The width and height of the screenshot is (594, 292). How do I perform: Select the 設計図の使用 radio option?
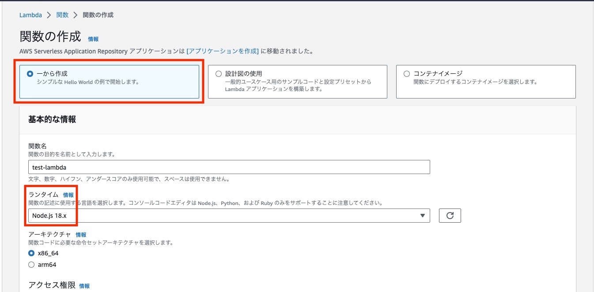pos(218,74)
